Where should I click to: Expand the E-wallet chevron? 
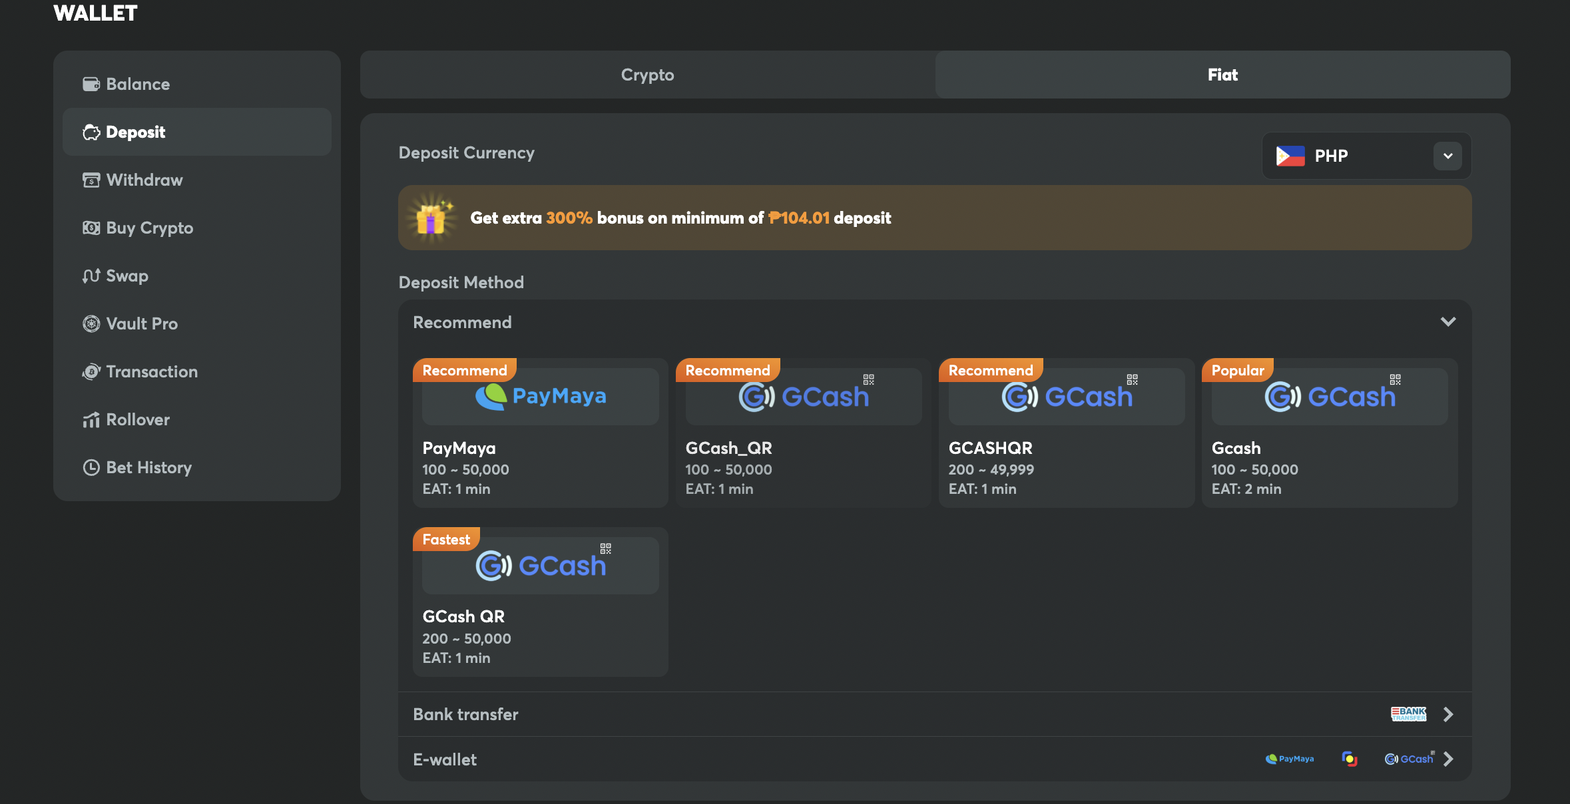coord(1448,759)
